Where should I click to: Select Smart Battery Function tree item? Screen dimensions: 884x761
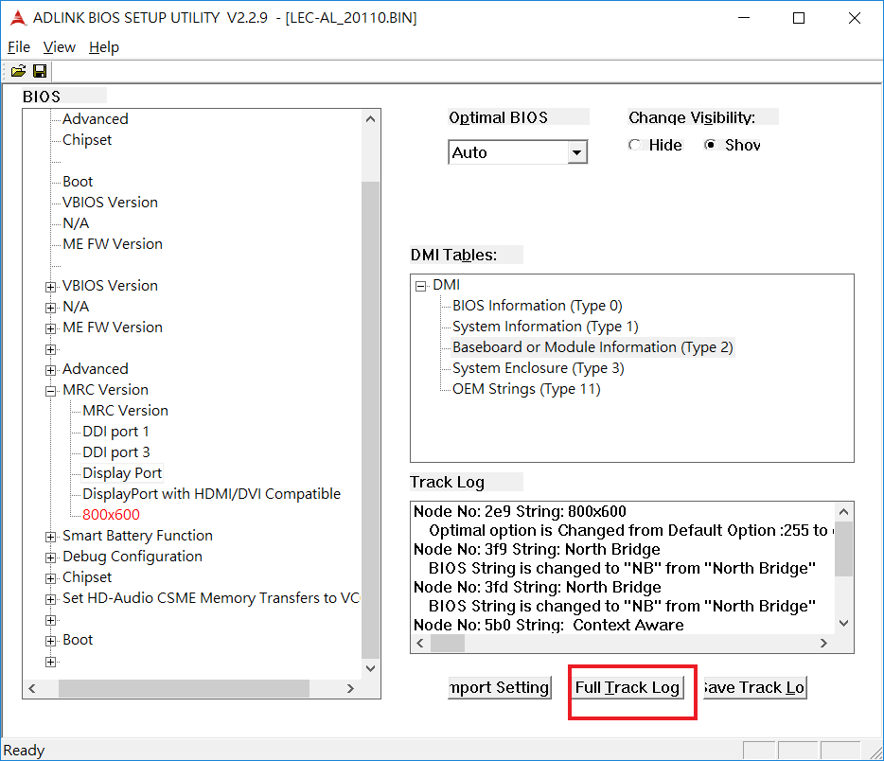137,536
